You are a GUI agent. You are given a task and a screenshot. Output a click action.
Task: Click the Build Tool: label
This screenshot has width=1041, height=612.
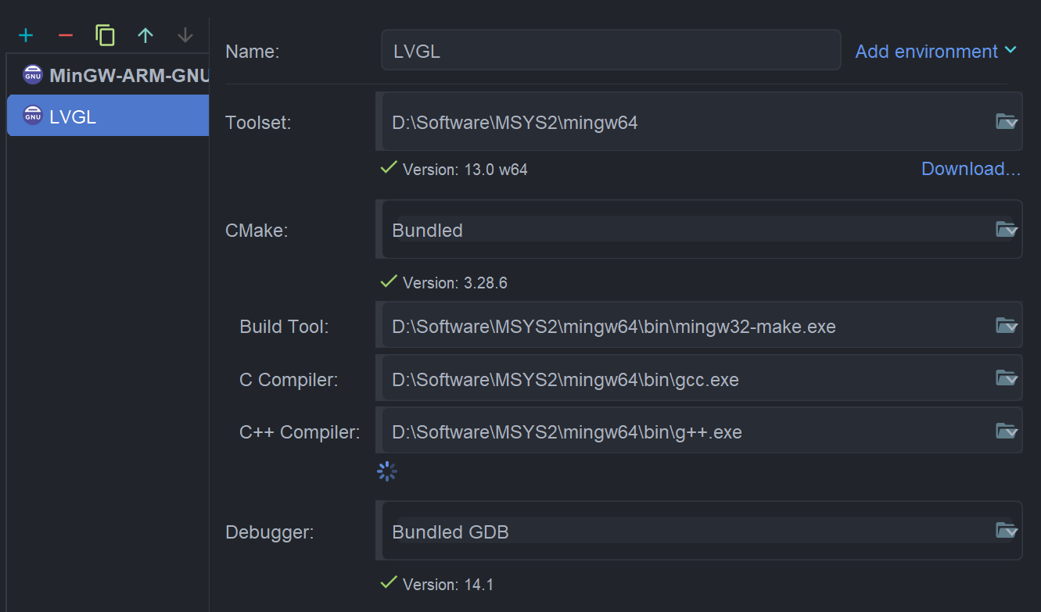tap(284, 327)
